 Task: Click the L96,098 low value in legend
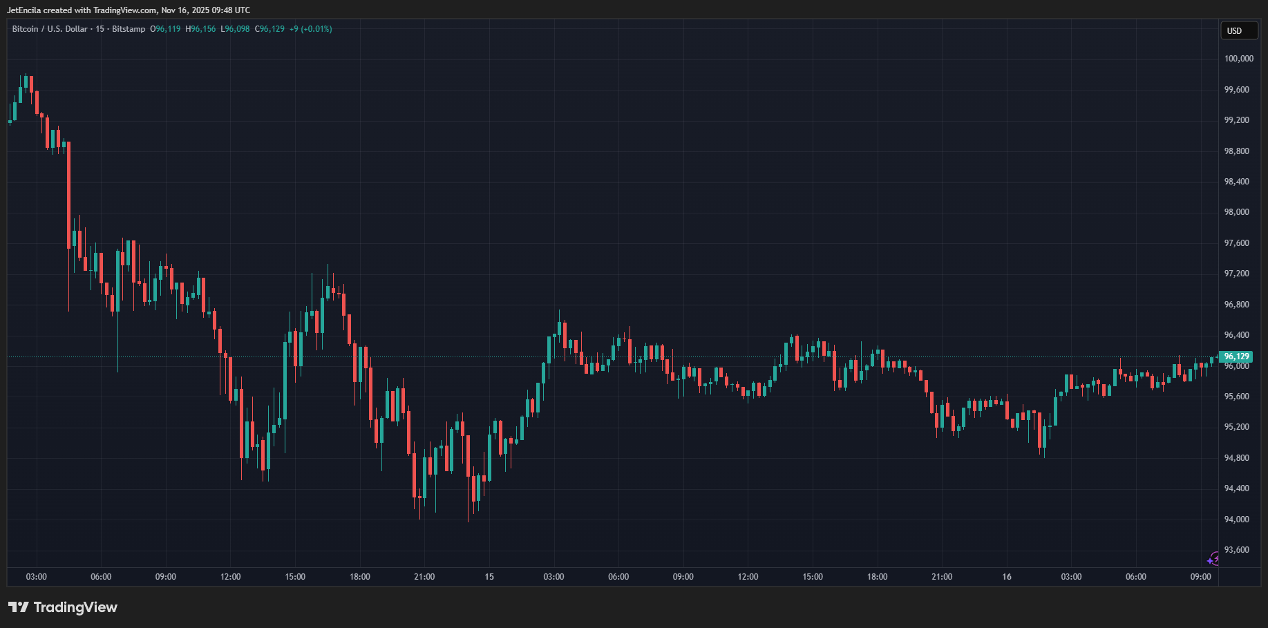click(x=235, y=29)
